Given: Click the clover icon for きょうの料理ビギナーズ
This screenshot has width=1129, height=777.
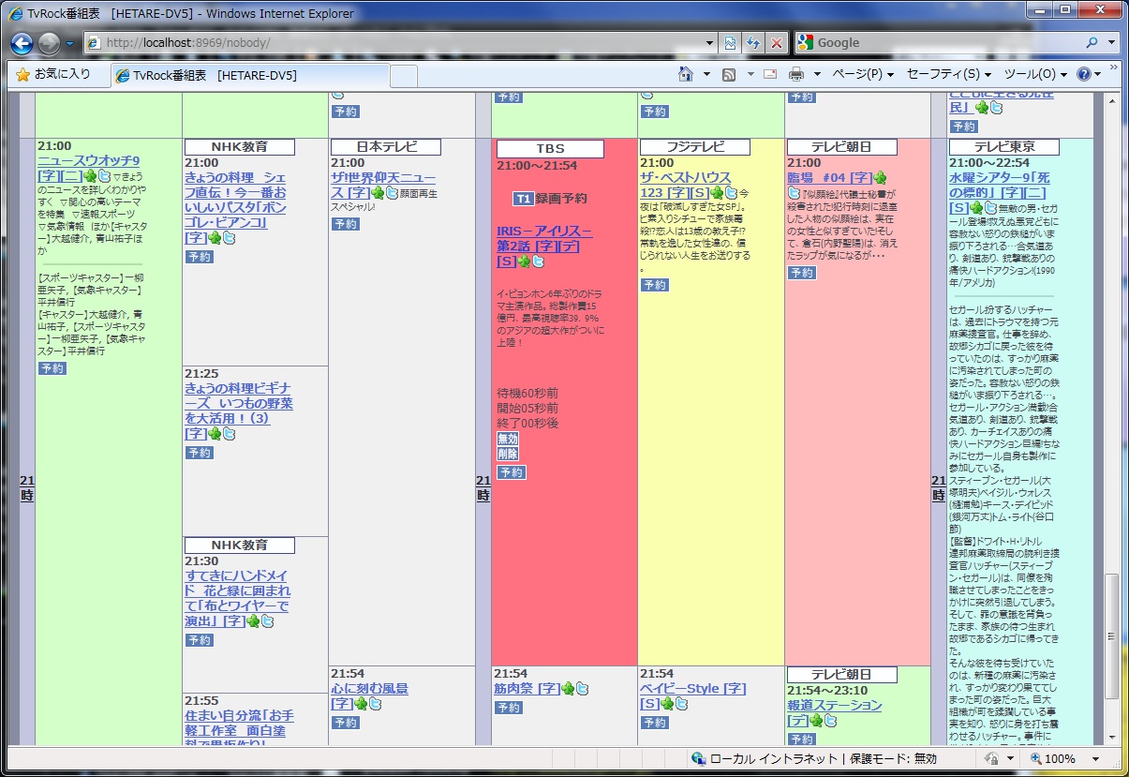Looking at the screenshot, I should (x=215, y=434).
